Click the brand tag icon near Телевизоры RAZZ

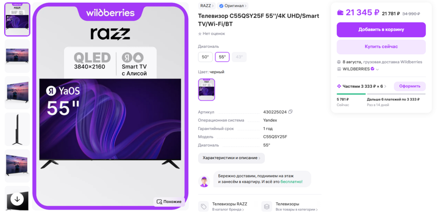203,206
